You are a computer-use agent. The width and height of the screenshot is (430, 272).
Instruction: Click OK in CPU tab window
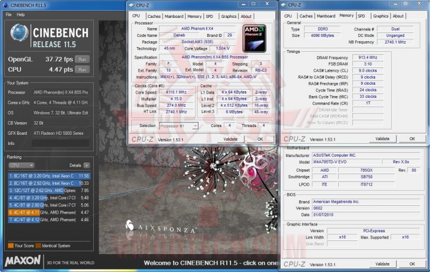pos(260,139)
